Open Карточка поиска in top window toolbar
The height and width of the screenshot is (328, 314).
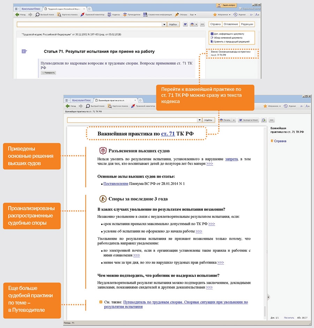pyautogui.click(x=67, y=15)
